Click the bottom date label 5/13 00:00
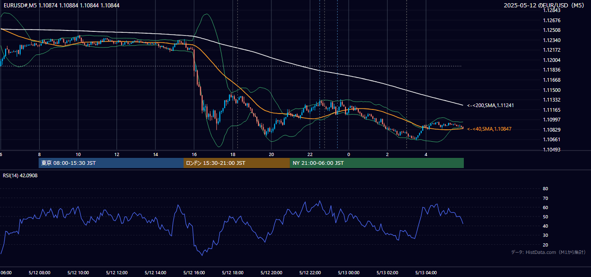This screenshot has height=277, width=591. tap(349, 273)
